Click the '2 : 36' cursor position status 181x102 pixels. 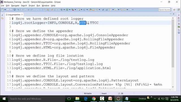click(121, 93)
